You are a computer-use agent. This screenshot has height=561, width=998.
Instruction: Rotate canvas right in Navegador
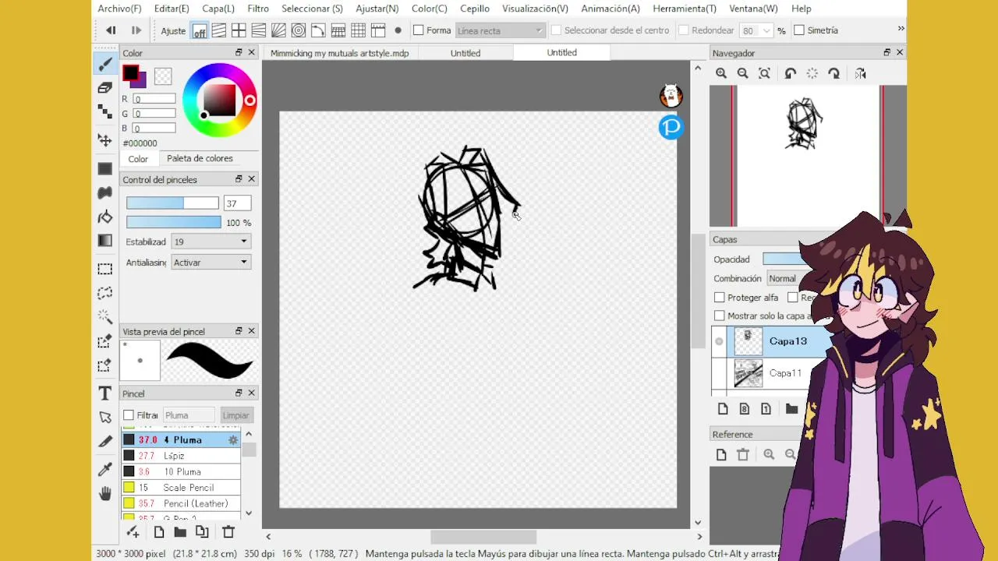pos(834,73)
